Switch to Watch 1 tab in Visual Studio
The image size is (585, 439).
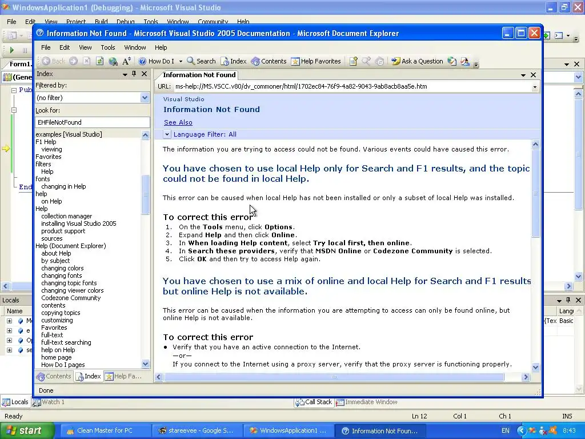click(x=49, y=402)
